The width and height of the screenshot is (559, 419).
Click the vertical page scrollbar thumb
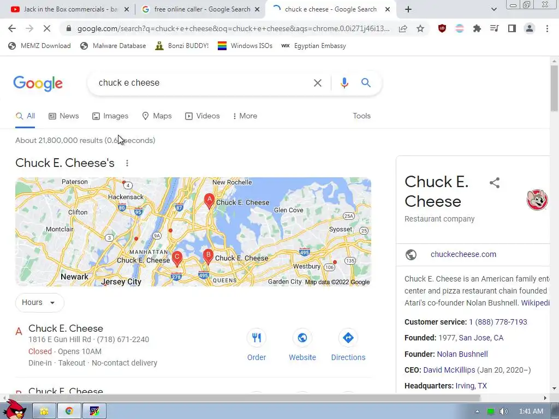pyautogui.click(x=554, y=88)
